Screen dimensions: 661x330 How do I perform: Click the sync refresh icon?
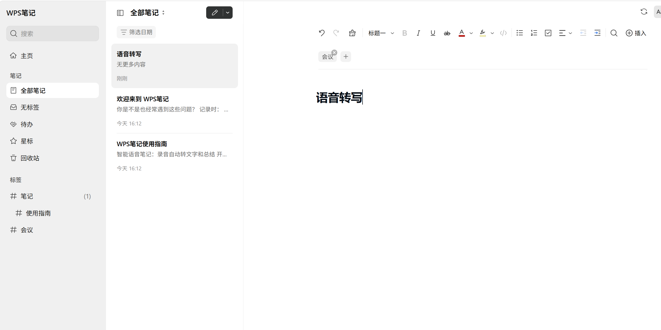point(644,11)
